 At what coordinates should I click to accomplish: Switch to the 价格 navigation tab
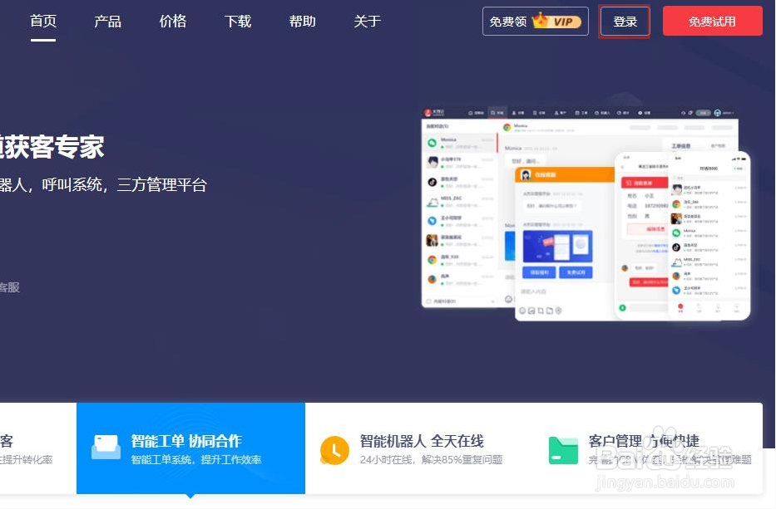pyautogui.click(x=172, y=22)
